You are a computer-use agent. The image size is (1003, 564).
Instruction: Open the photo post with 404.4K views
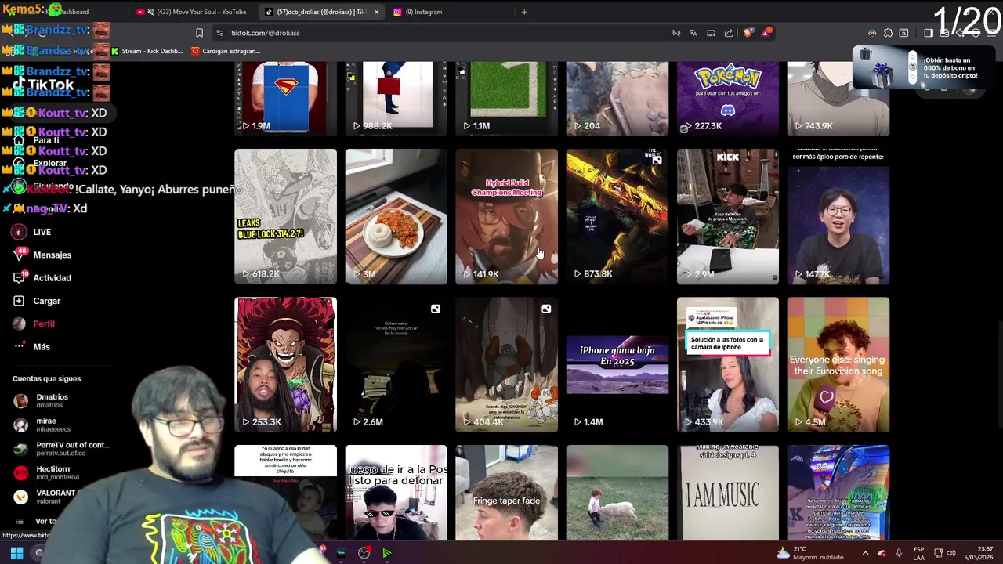tap(506, 364)
